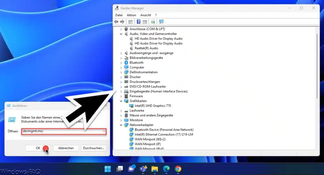Confirm the Run dialog with OK
The width and height of the screenshot is (324, 175).
coord(38,148)
